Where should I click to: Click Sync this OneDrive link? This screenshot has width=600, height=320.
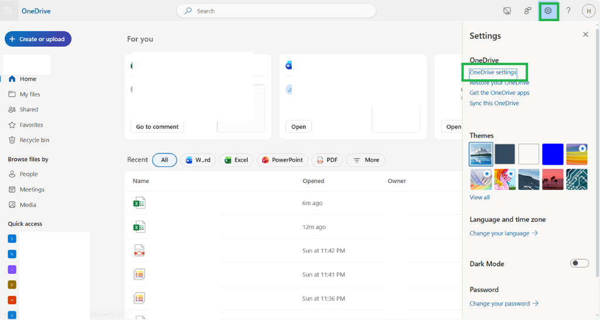pos(494,103)
